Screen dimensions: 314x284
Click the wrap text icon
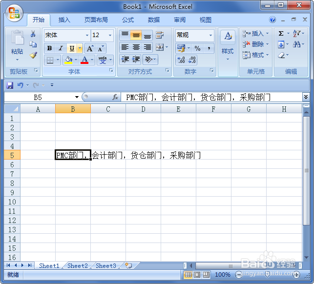pyautogui.click(x=160, y=35)
